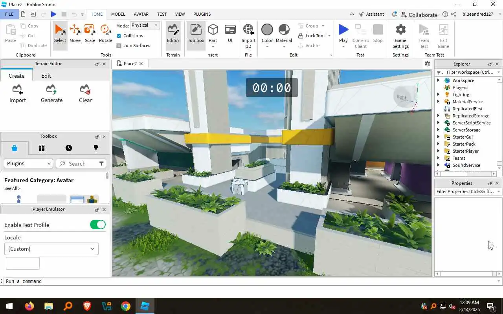Click the Color swatch circle
This screenshot has width=503, height=314.
tap(267, 30)
